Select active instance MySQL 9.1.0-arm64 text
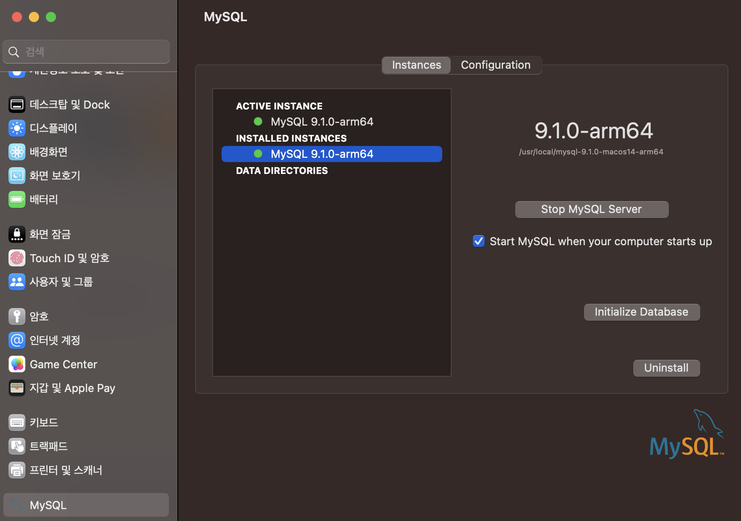Screen dimensions: 741x521 322,122
